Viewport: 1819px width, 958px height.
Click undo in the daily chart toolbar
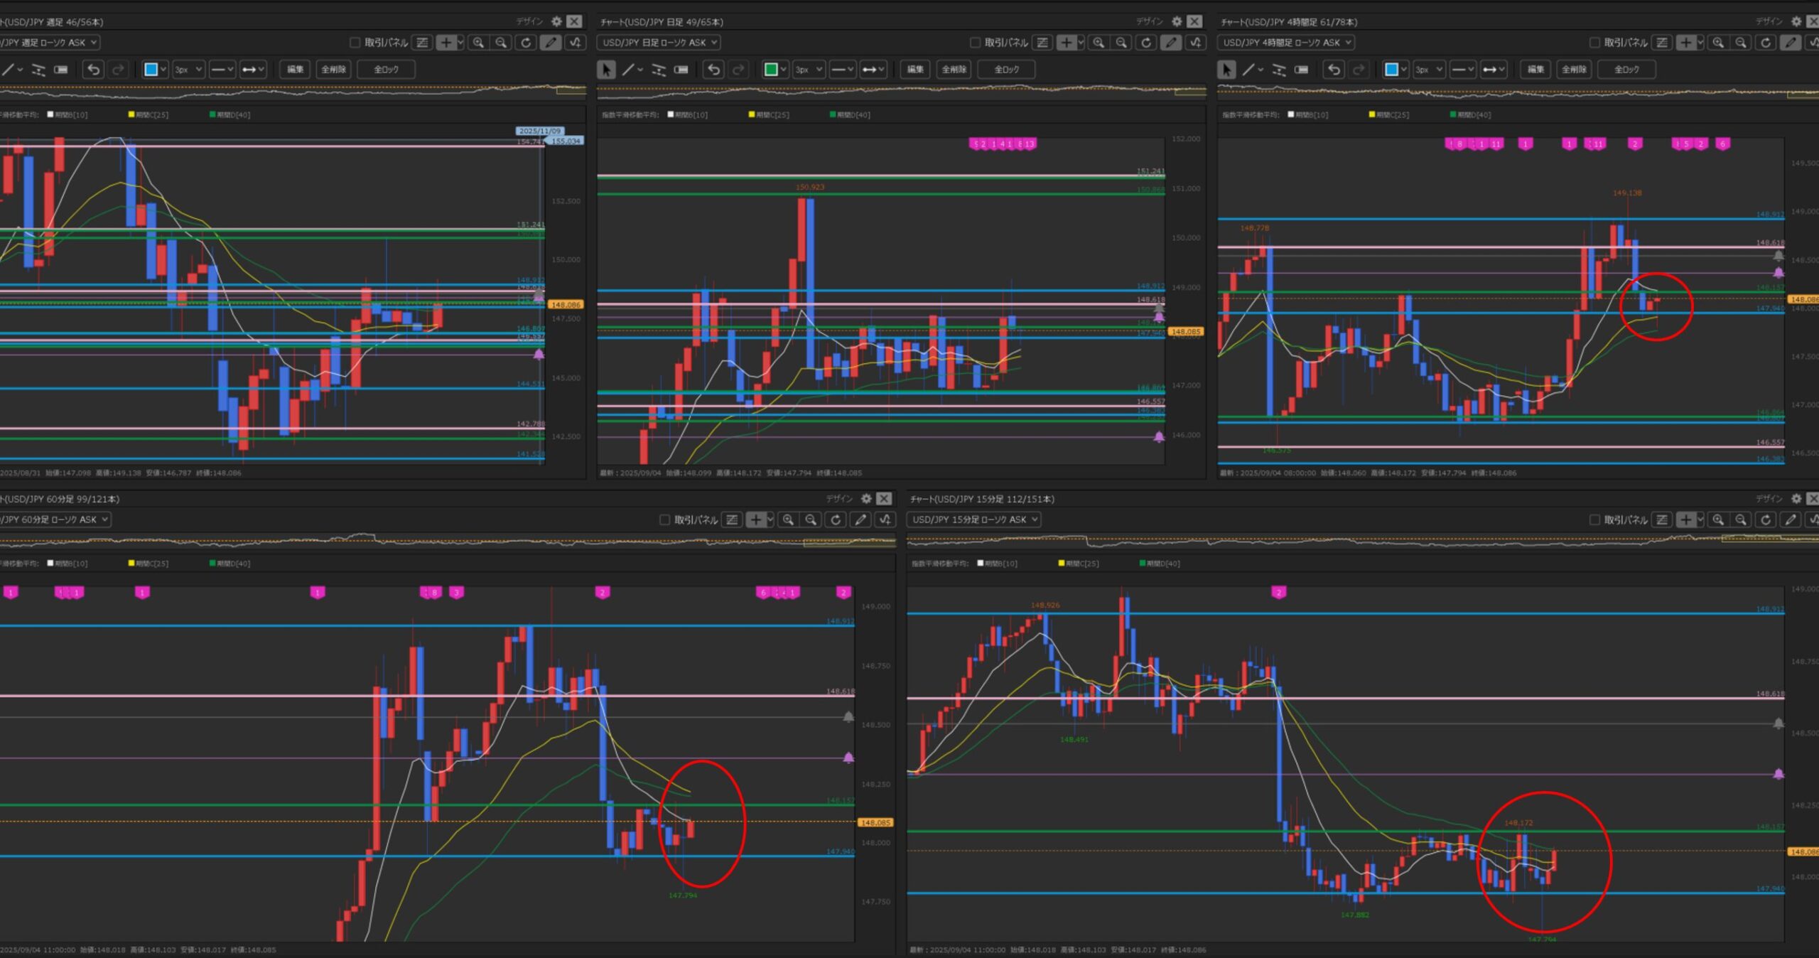tap(713, 69)
